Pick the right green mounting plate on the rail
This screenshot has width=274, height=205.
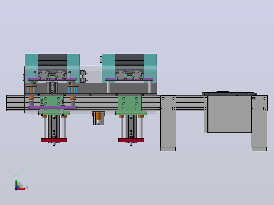(130, 104)
